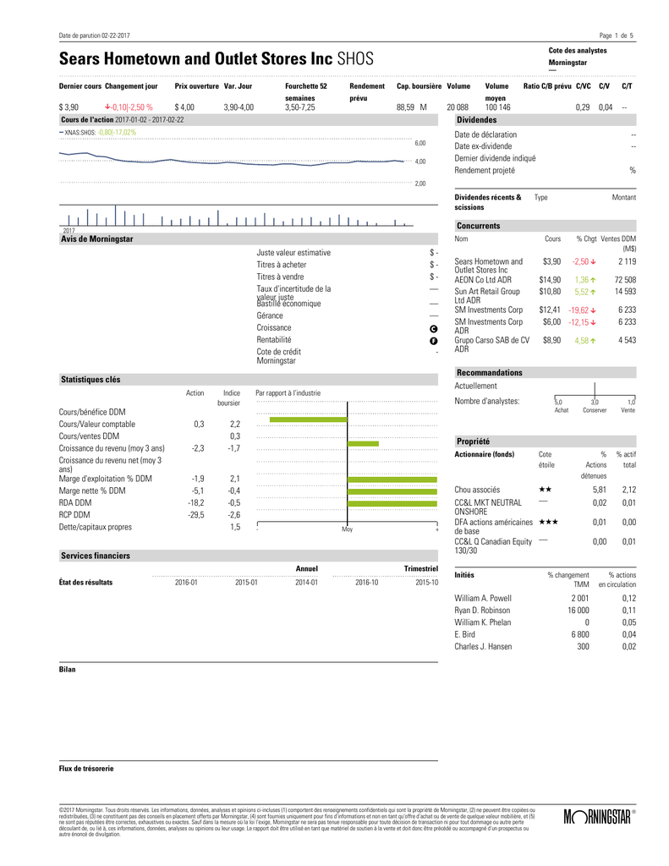This screenshot has width=669, height=866.
Task: Click the green up arrow beside 4,58
Action: pyautogui.click(x=594, y=341)
